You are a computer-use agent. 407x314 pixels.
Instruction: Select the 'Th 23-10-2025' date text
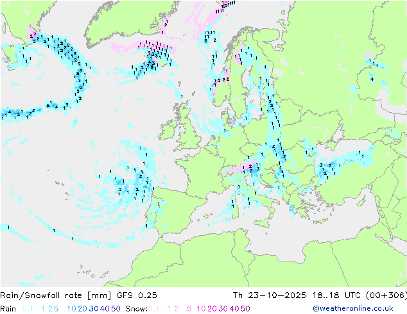click(x=269, y=295)
